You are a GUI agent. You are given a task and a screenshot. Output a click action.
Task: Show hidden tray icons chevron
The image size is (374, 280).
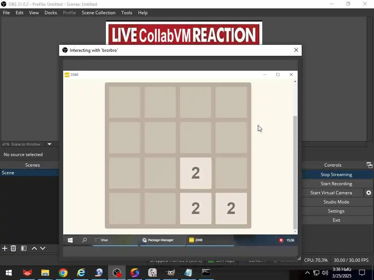click(x=307, y=273)
